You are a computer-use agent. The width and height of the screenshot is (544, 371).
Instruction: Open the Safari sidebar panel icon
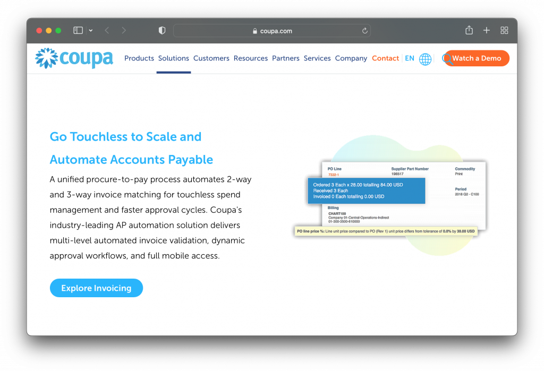(78, 30)
